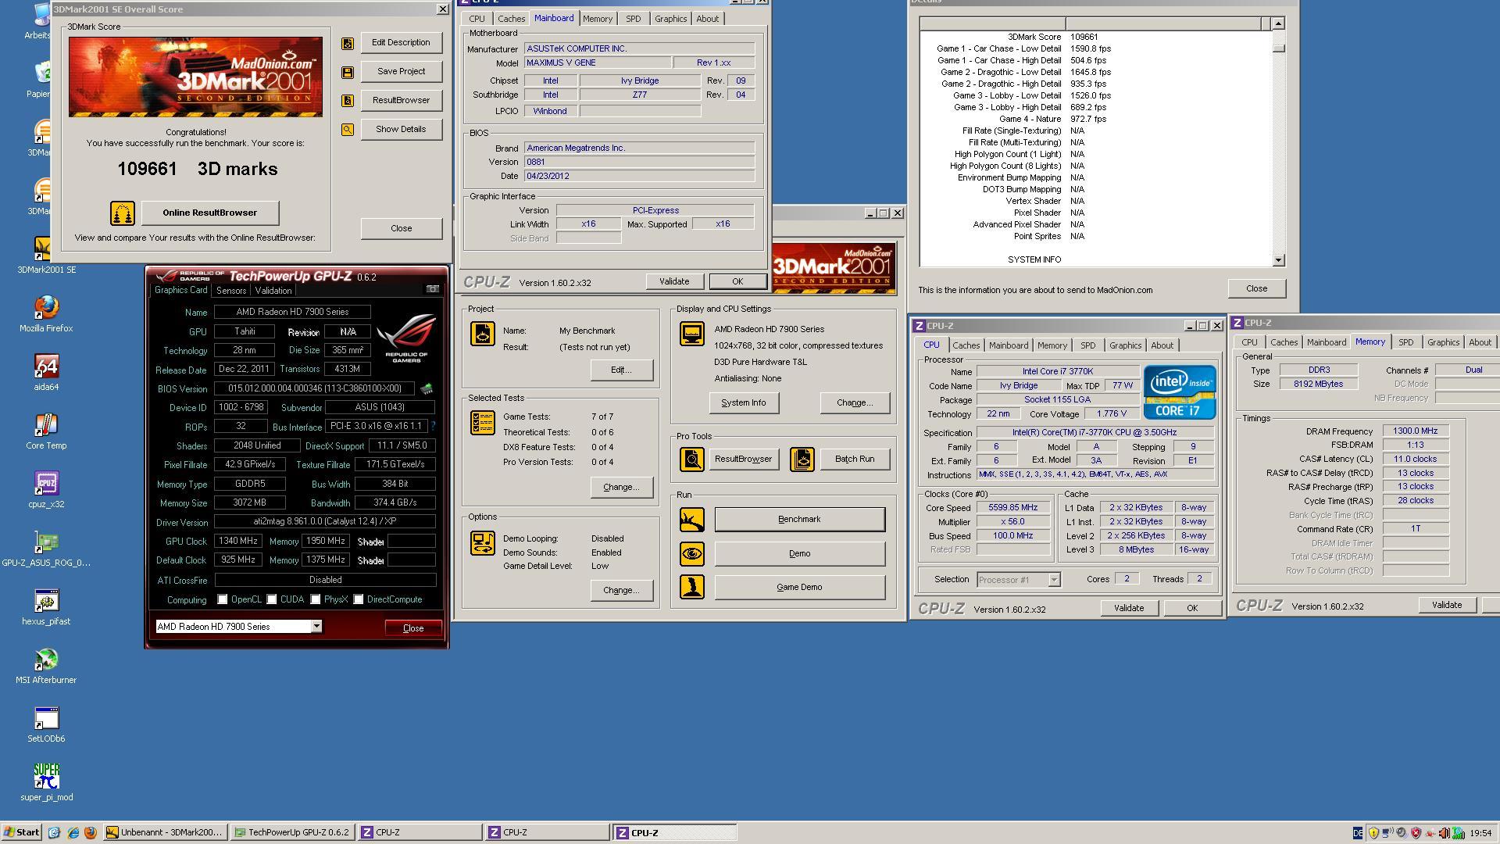Switch to GPU-Z Sensors tab
Viewport: 1500px width, 844px height.
click(231, 290)
